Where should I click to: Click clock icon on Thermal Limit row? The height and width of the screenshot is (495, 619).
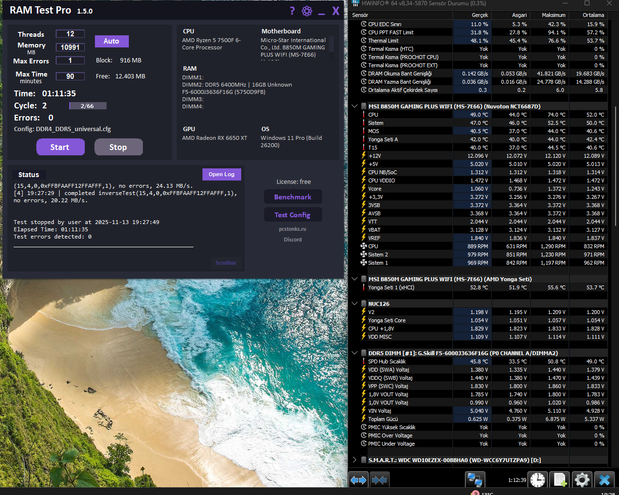click(x=364, y=41)
